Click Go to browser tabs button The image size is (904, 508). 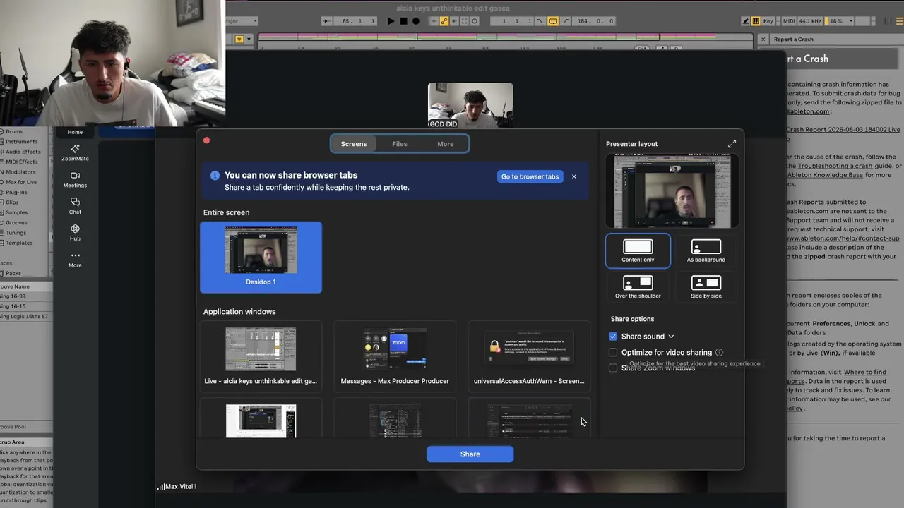[x=530, y=176]
